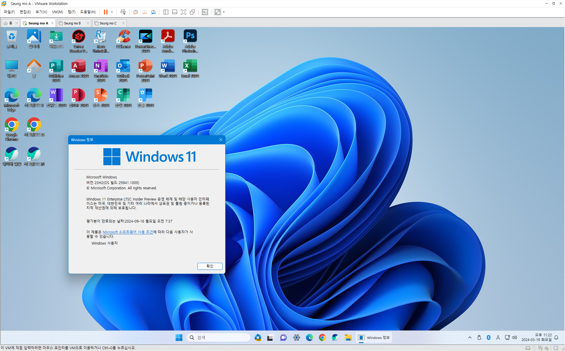Image resolution: width=565 pixels, height=351 pixels.
Task: Open the volume speaker tray icon
Action: [x=514, y=337]
